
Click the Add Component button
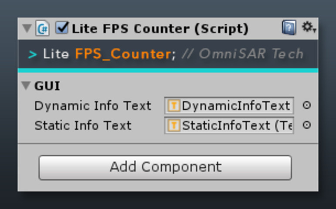tap(165, 168)
